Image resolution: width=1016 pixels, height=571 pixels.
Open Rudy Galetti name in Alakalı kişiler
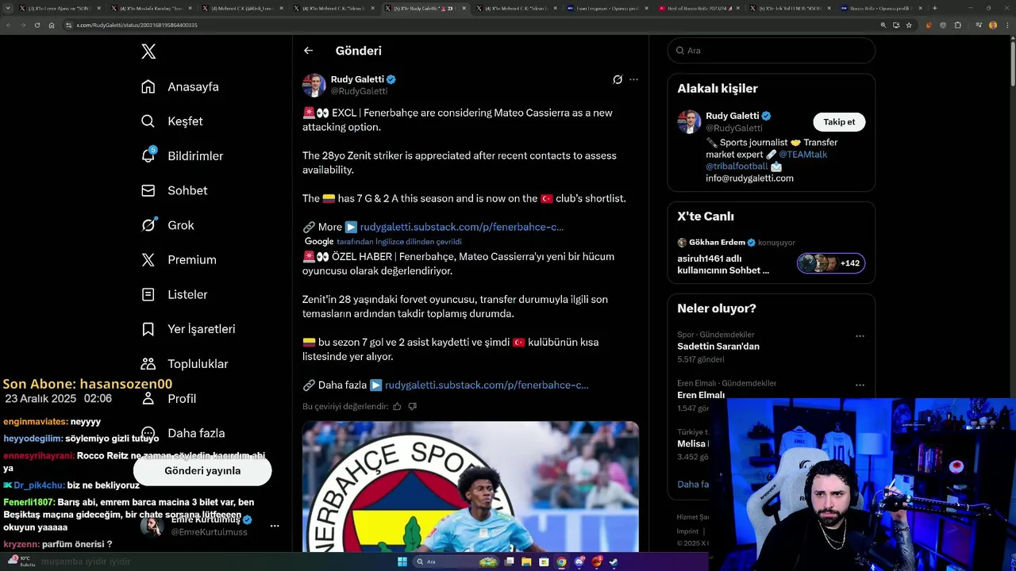pyautogui.click(x=732, y=116)
